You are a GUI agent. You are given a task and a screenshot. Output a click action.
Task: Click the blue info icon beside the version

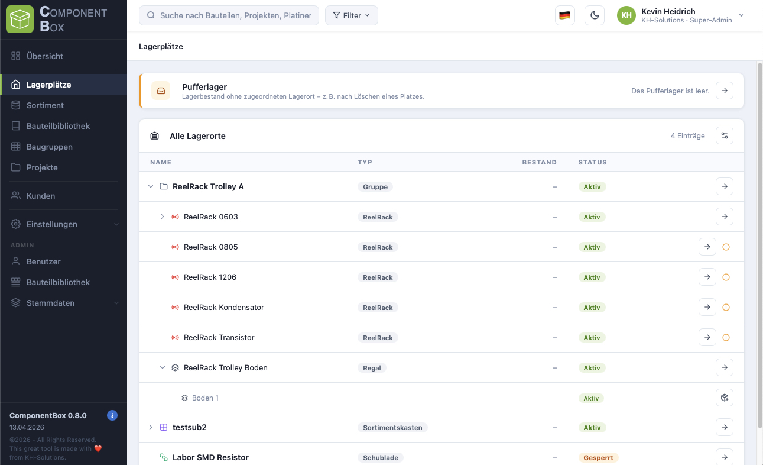point(112,415)
